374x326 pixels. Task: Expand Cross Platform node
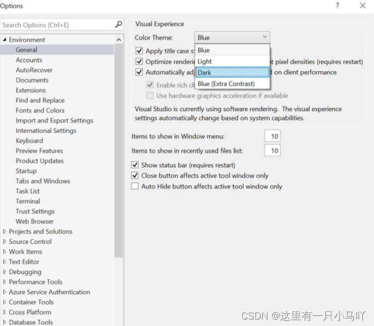click(x=4, y=312)
